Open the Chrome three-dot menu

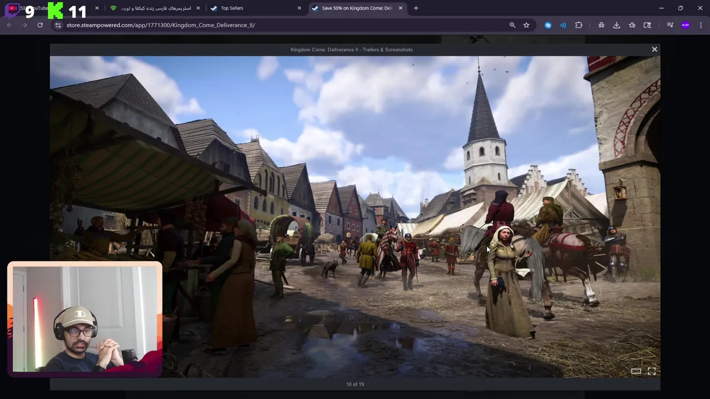pyautogui.click(x=701, y=25)
